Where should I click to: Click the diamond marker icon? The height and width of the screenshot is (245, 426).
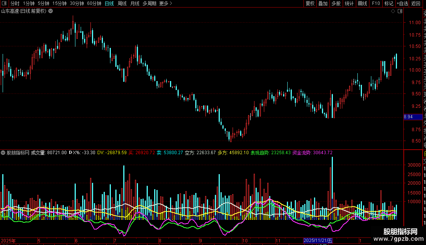coord(393,11)
